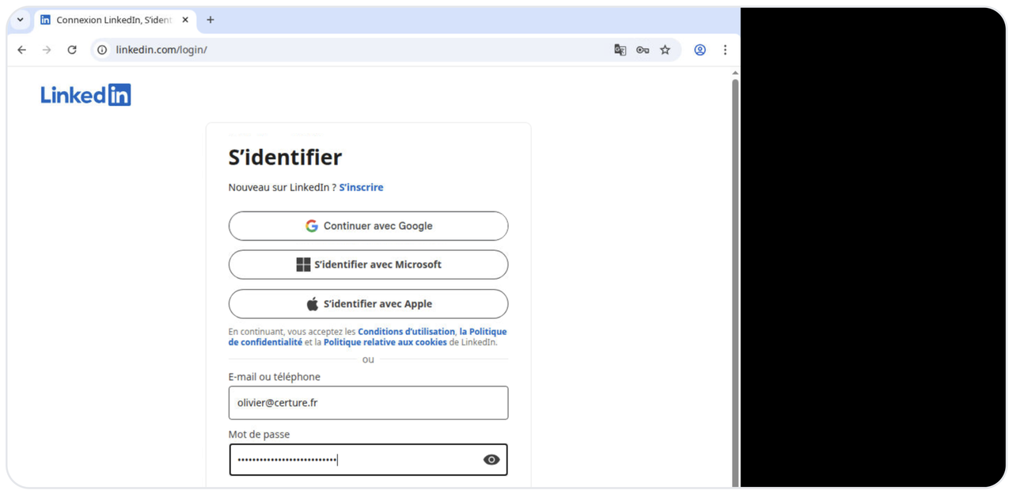Screen dimensions: 1013x498
Task: Click S'identifier avec Microsoft button
Action: click(x=368, y=264)
